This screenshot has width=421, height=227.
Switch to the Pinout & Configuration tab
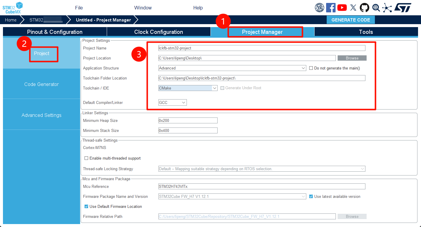55,32
